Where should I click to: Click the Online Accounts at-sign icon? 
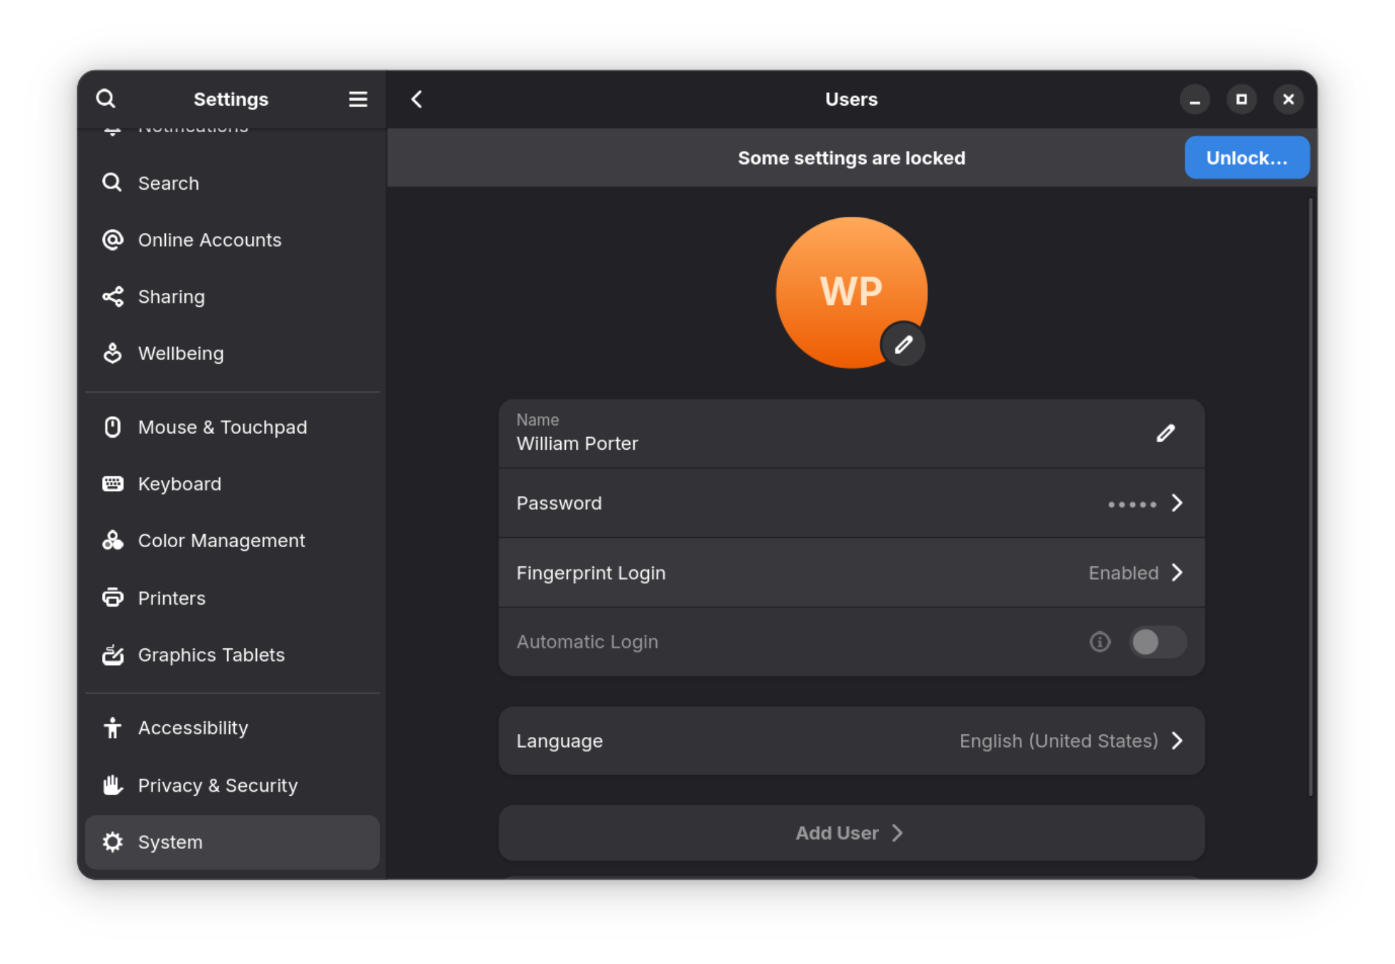[113, 240]
